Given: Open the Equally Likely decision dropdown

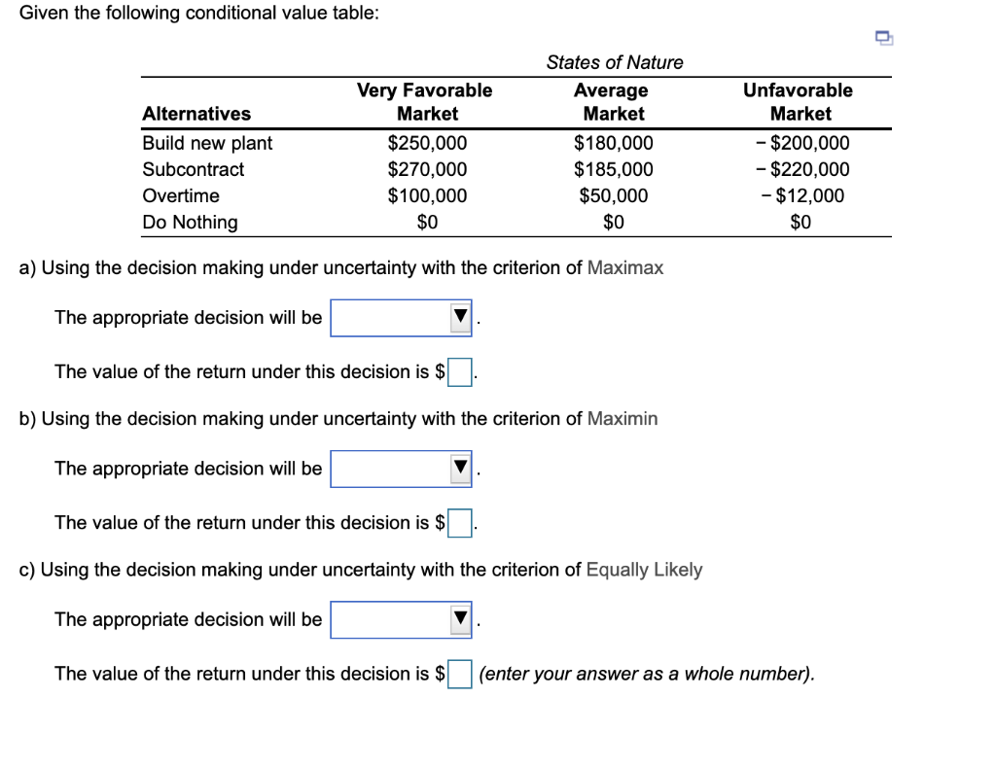Looking at the screenshot, I should (x=401, y=619).
